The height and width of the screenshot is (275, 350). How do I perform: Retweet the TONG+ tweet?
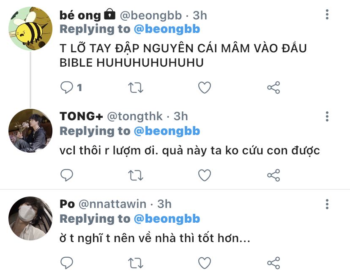click(x=136, y=175)
